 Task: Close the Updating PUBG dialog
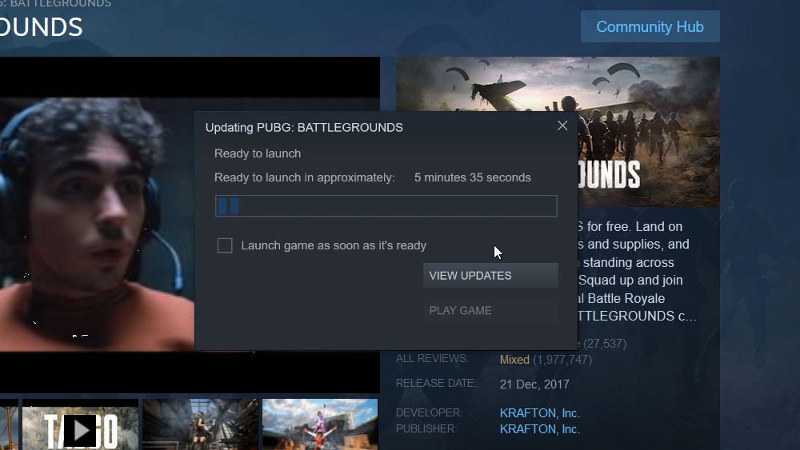pyautogui.click(x=562, y=125)
